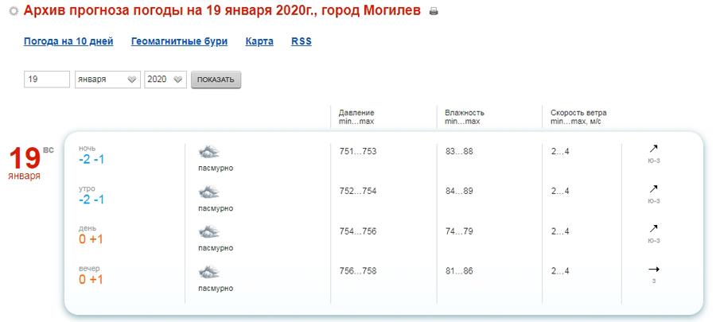The height and width of the screenshot is (322, 716).
Task: Click the cloudy weather icon for утро
Action: coord(209,192)
